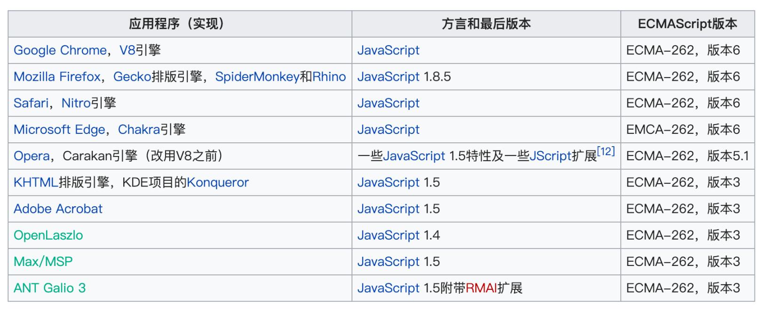Open the Google Chrome link
Image resolution: width=762 pixels, height=312 pixels.
pos(60,50)
